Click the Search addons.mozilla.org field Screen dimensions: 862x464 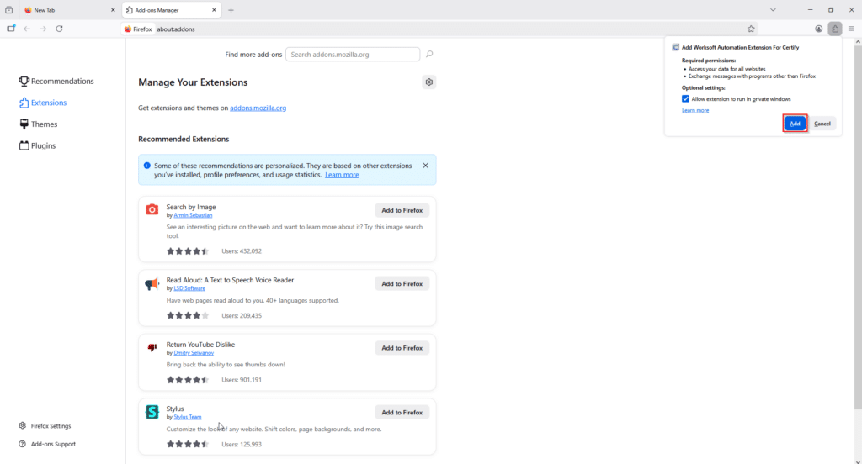353,55
